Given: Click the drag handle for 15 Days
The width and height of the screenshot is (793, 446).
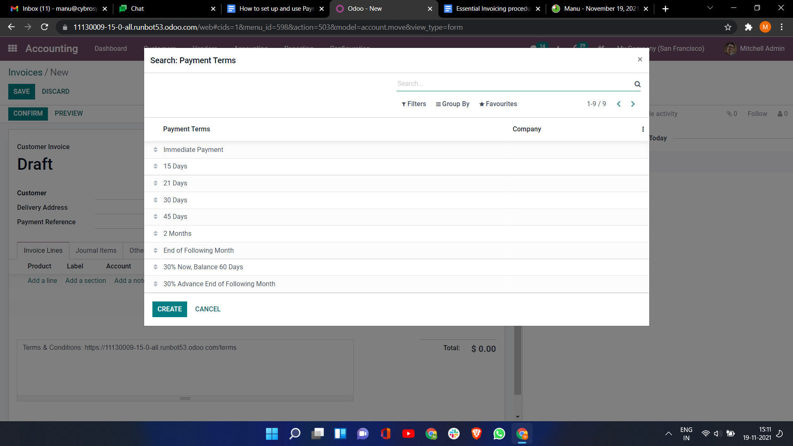Looking at the screenshot, I should pyautogui.click(x=155, y=166).
